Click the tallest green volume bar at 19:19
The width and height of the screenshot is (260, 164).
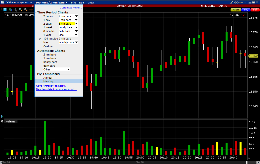click(x=45, y=138)
